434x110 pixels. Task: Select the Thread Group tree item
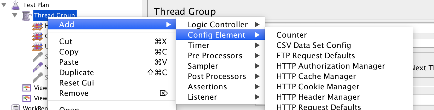coord(55,15)
